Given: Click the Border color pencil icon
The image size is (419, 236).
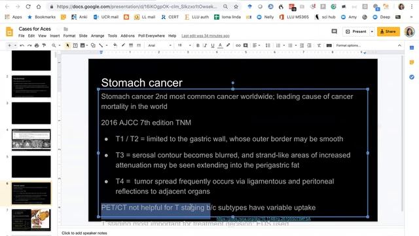Looking at the screenshot, I should [123, 45].
